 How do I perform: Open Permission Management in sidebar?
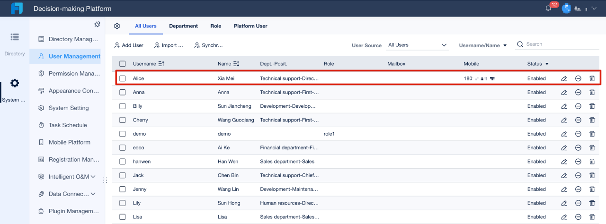[69, 73]
